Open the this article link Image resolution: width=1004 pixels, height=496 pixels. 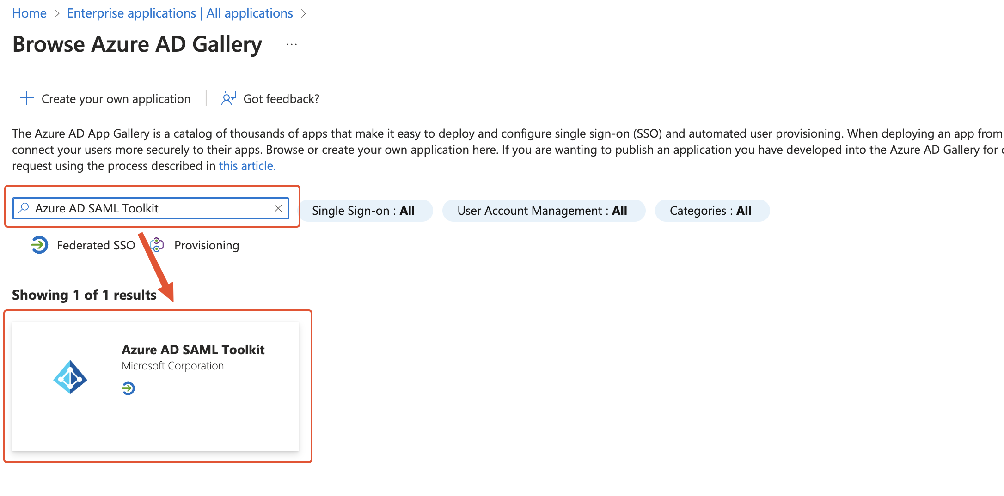pyautogui.click(x=246, y=165)
